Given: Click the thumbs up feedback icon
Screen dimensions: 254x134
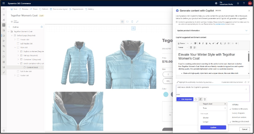Looking at the screenshot, I should pos(245,82).
